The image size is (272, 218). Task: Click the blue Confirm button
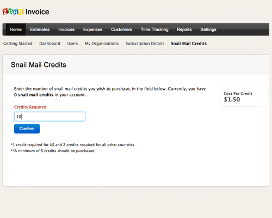tap(27, 129)
